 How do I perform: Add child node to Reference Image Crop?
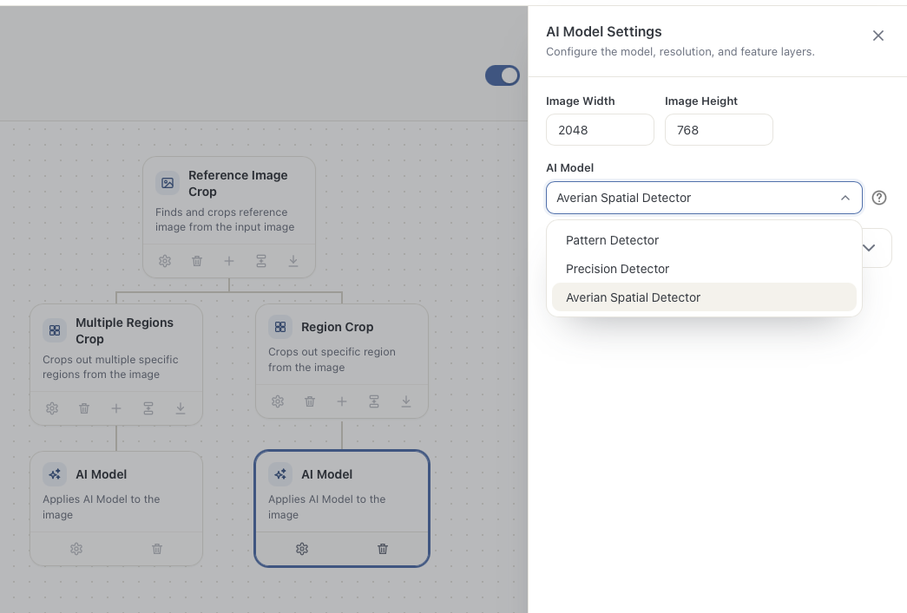tap(229, 261)
